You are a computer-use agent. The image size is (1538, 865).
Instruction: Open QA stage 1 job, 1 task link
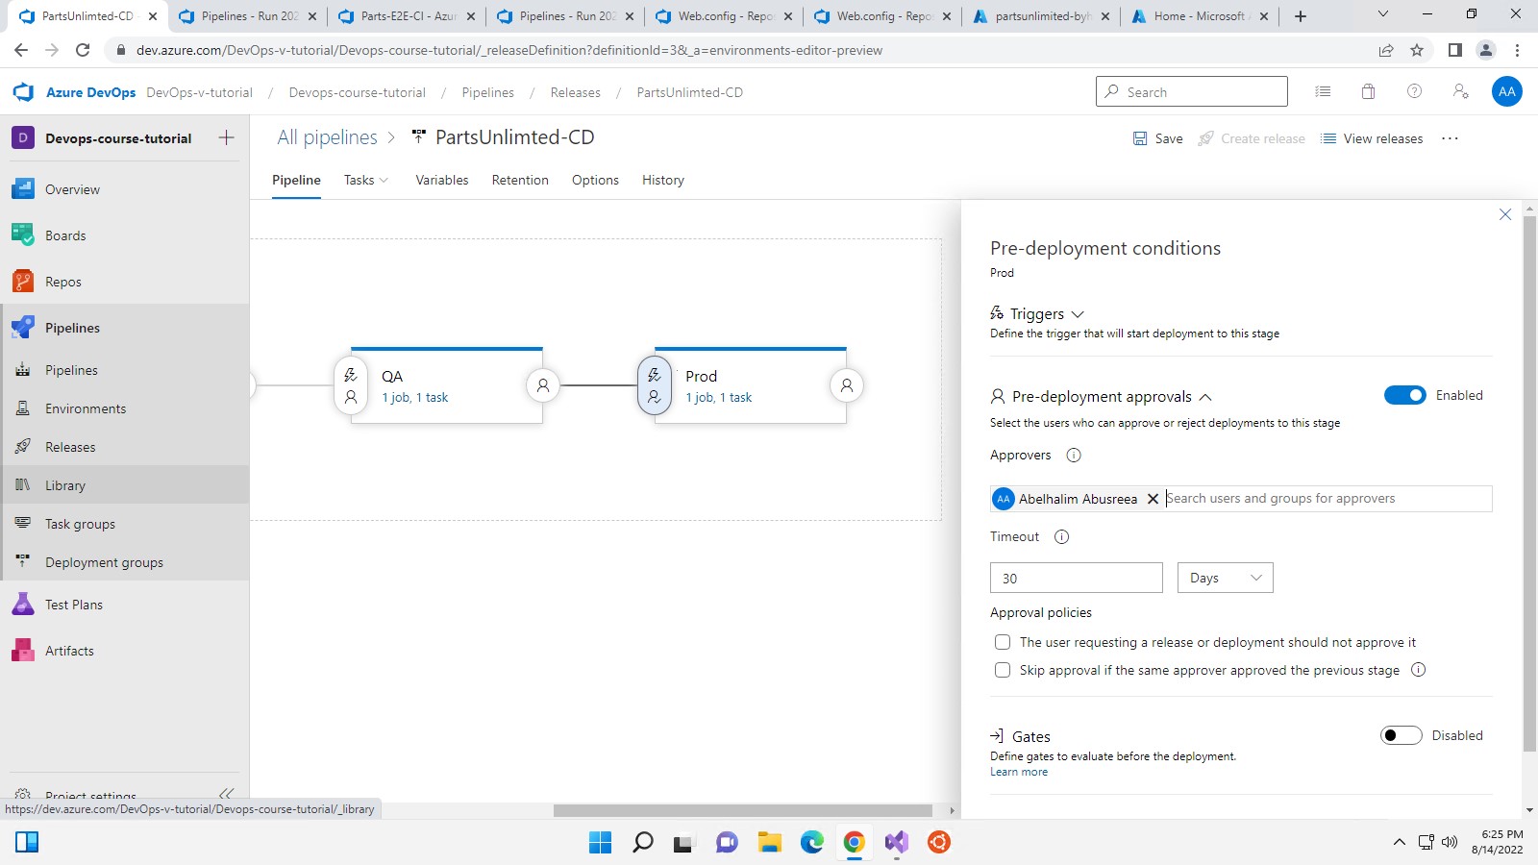coord(415,398)
